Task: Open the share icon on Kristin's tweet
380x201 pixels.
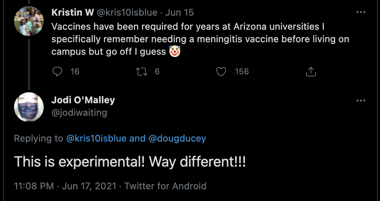Action: [311, 72]
